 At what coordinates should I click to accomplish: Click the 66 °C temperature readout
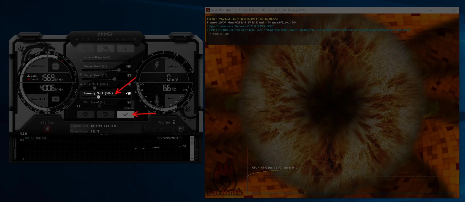click(x=170, y=88)
